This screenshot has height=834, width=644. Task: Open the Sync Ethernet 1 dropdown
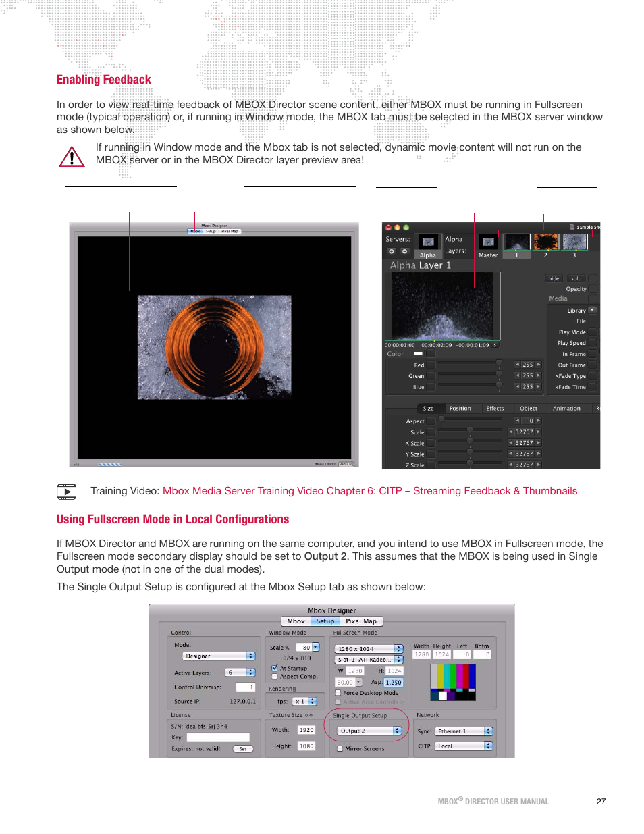[464, 731]
